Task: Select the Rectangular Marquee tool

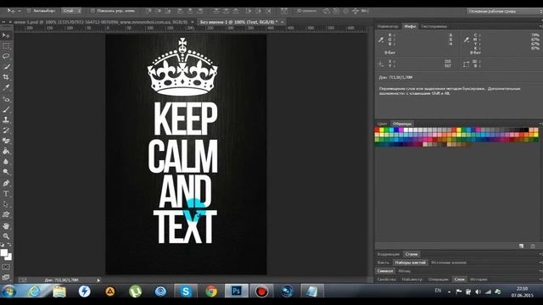Action: 6,46
